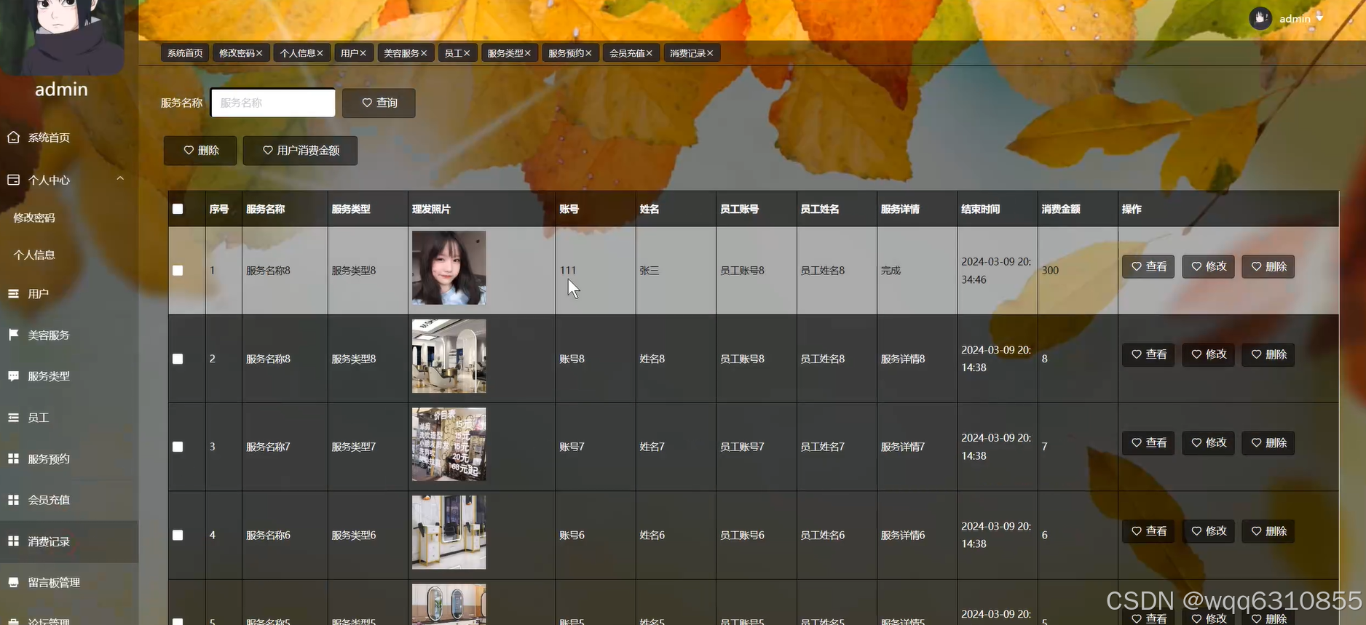This screenshot has height=625, width=1366.
Task: Delete the record for 姓名7
Action: coord(1268,442)
